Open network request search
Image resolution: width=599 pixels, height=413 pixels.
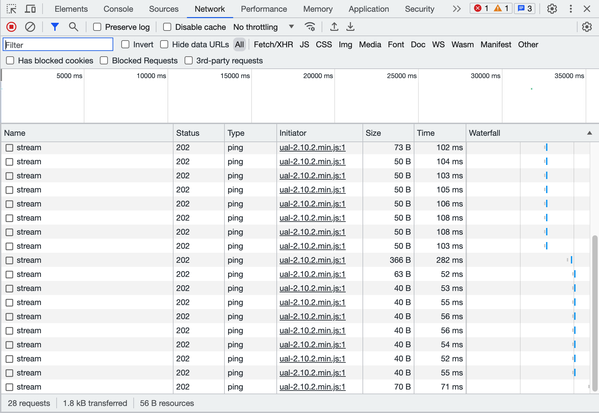tap(73, 27)
